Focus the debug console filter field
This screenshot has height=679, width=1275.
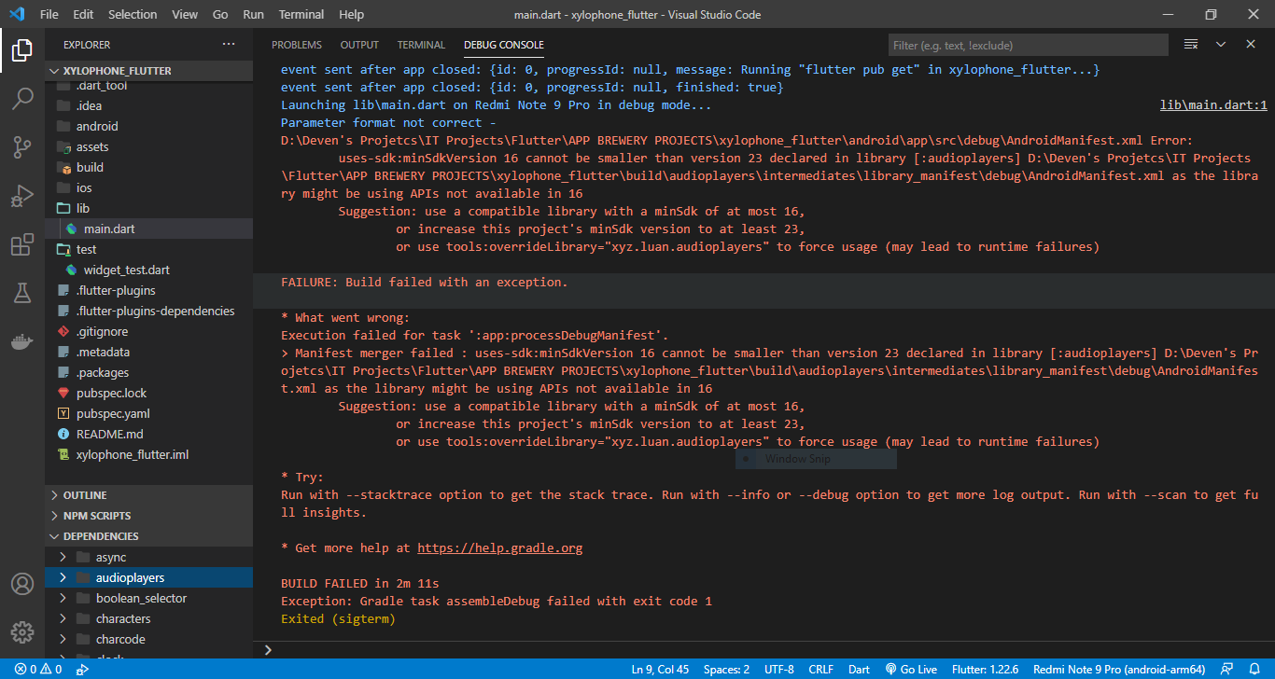click(x=1028, y=45)
